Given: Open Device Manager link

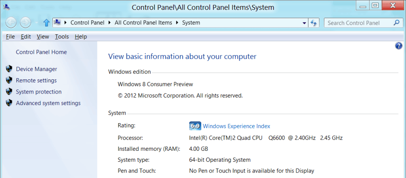Looking at the screenshot, I should click(36, 69).
